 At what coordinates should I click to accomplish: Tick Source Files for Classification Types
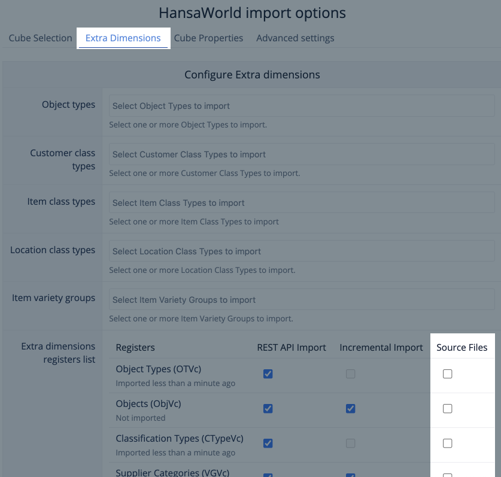pos(447,443)
